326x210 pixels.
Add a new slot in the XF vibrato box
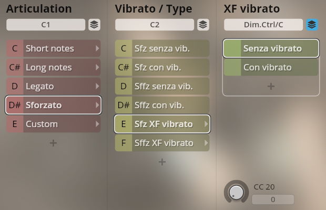pos(271,86)
